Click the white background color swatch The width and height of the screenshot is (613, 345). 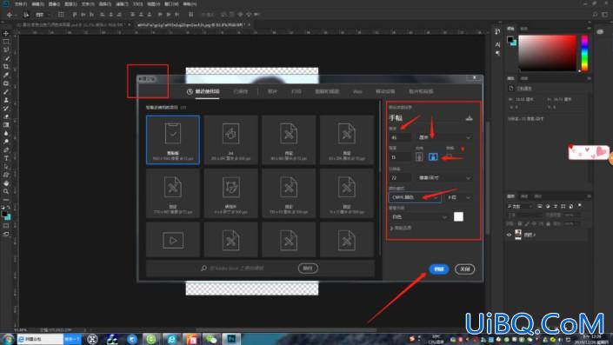coord(458,217)
